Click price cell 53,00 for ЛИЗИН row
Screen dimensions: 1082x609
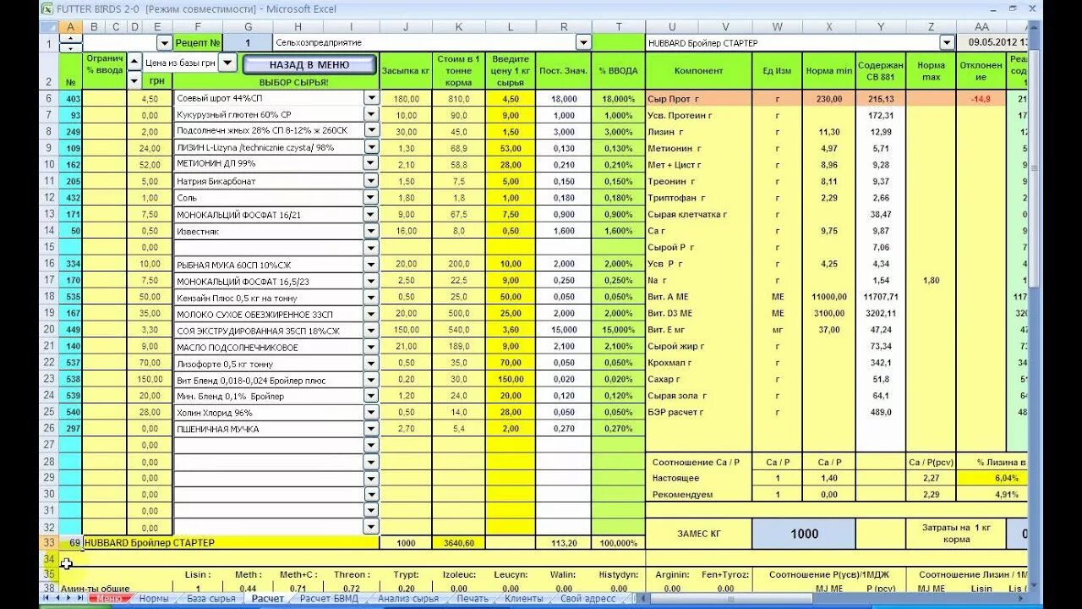[x=511, y=148]
